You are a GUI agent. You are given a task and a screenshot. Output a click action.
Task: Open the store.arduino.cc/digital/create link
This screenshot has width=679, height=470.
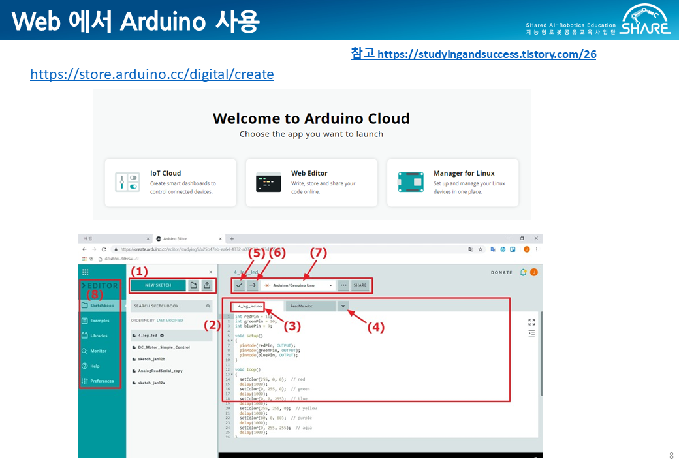pyautogui.click(x=152, y=74)
